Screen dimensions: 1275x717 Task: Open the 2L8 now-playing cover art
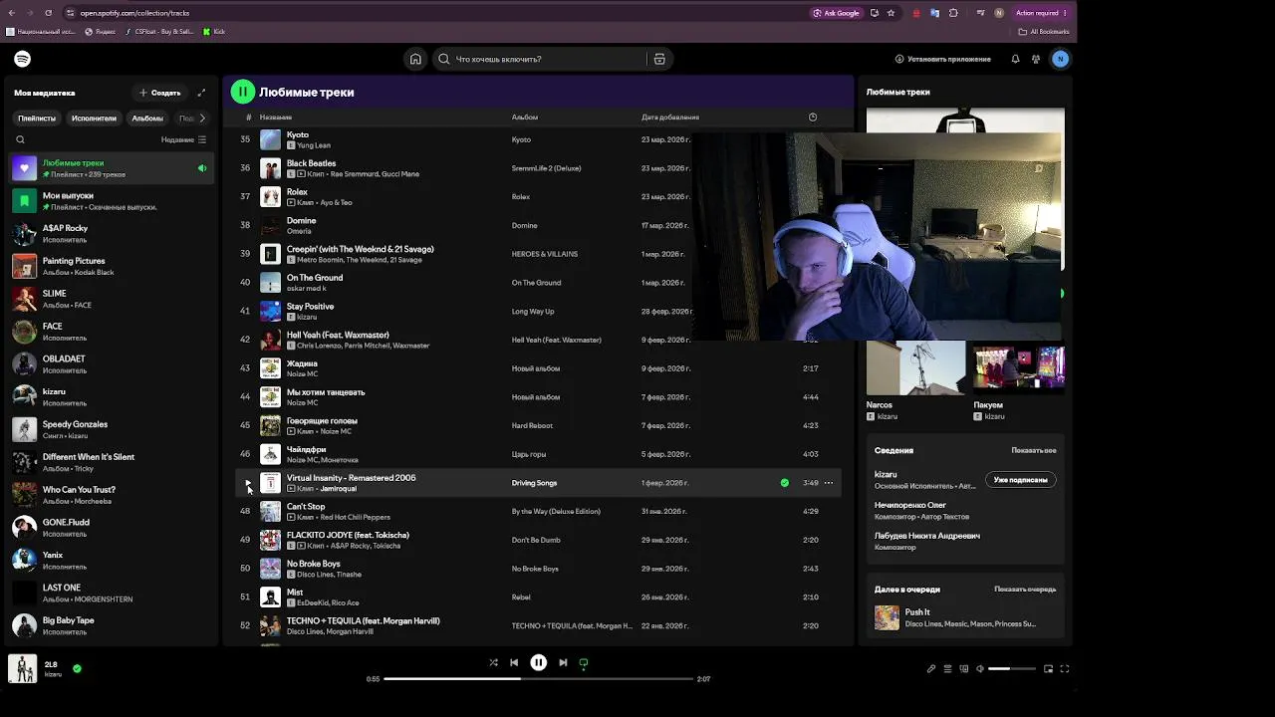click(22, 669)
